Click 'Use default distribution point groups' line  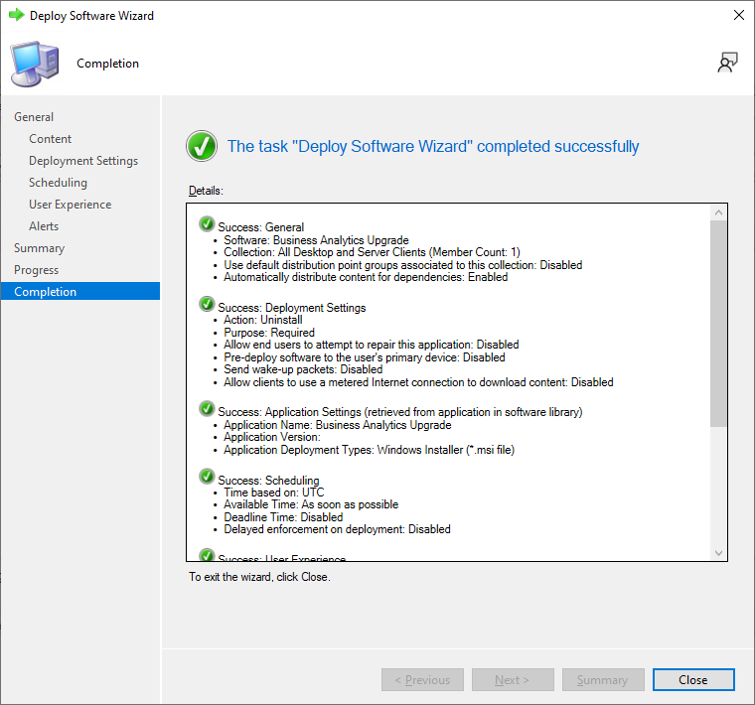click(x=403, y=265)
